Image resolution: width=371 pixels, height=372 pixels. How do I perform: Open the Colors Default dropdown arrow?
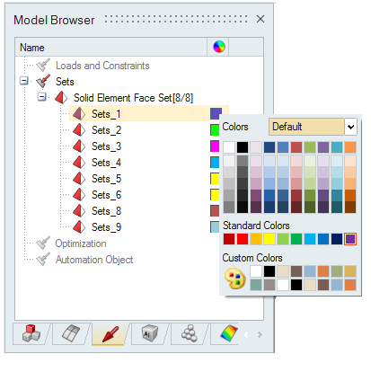coord(350,127)
